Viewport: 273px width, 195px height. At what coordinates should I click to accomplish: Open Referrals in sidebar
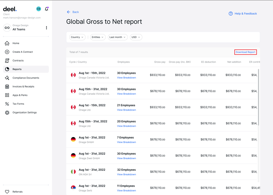point(26,192)
